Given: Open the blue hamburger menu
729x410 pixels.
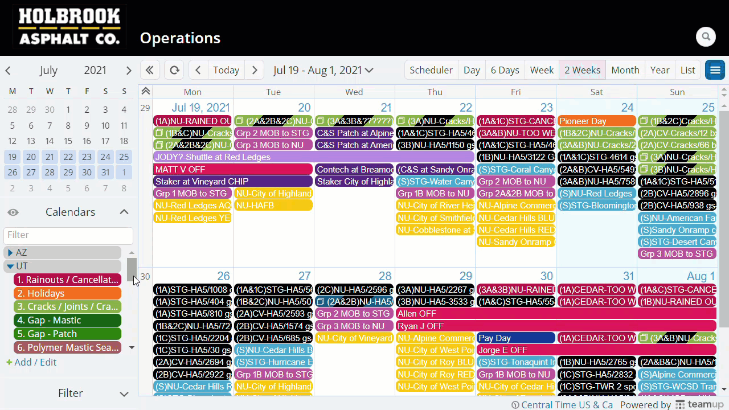Looking at the screenshot, I should tap(715, 70).
